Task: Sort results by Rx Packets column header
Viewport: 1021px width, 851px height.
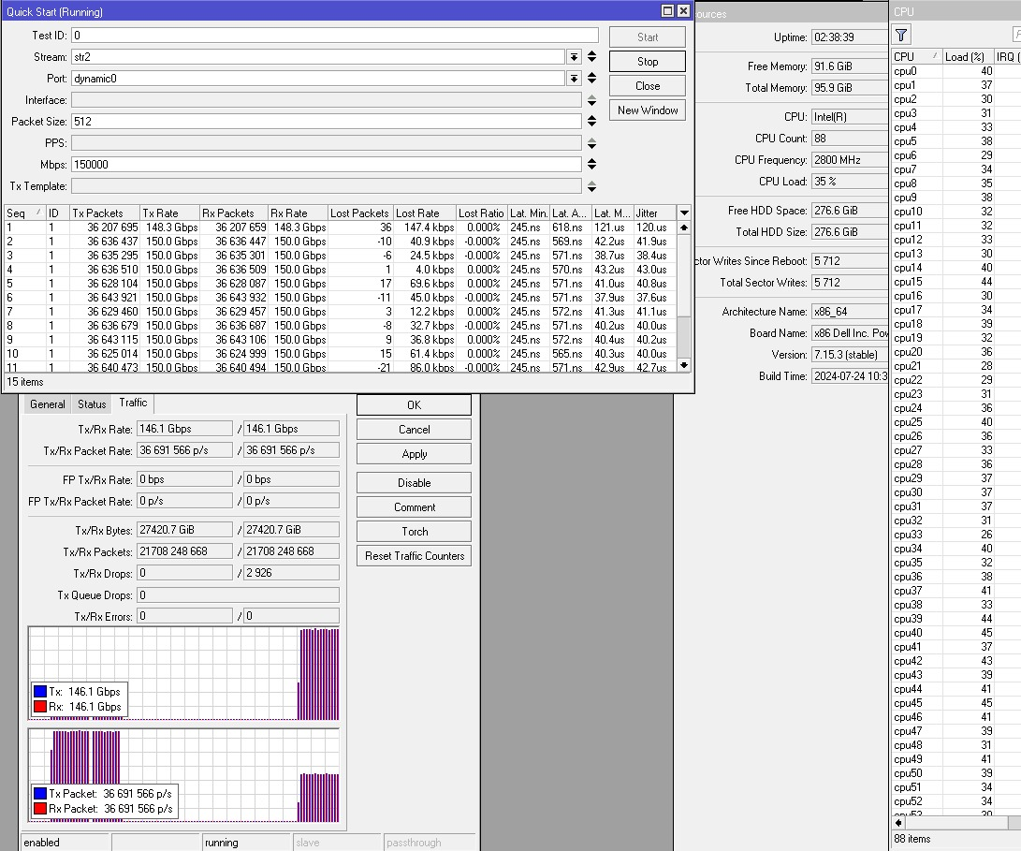Action: 233,213
